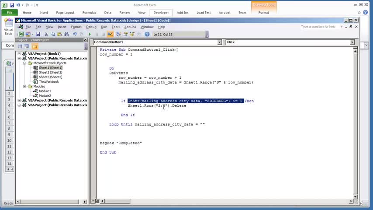
Task: Select Module2 in project tree
Action: point(45,96)
